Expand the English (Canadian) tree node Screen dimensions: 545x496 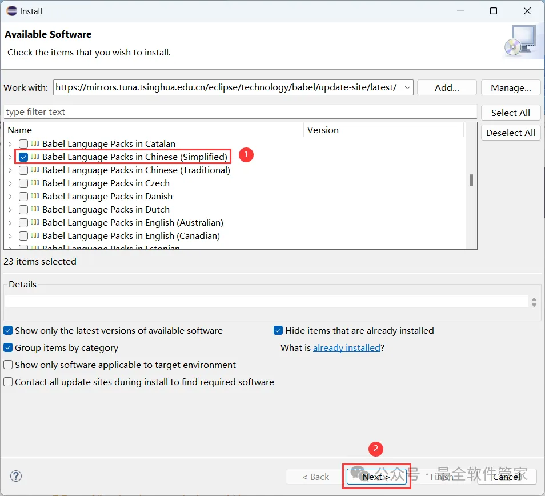(10, 236)
